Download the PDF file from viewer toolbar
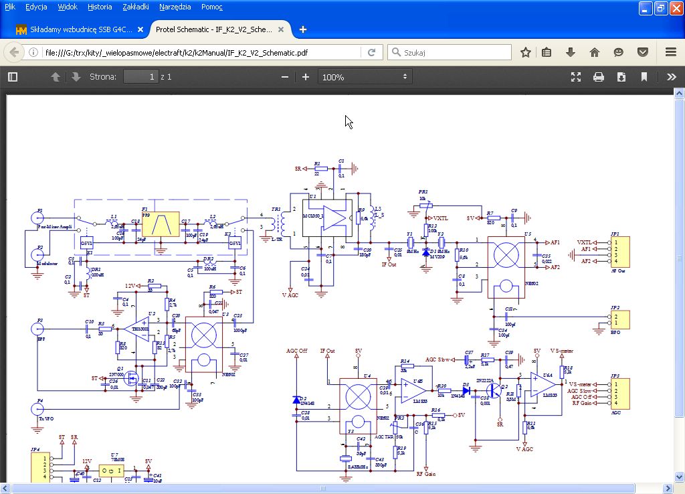 click(x=621, y=77)
